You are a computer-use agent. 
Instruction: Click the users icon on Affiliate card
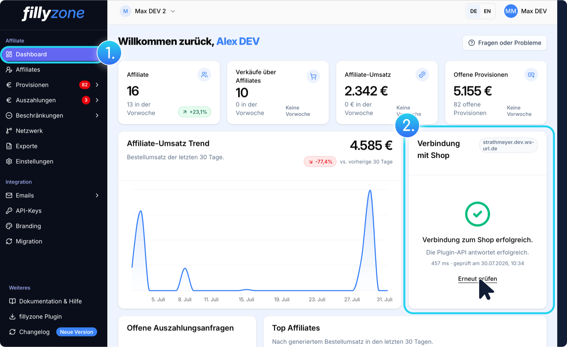[x=204, y=75]
